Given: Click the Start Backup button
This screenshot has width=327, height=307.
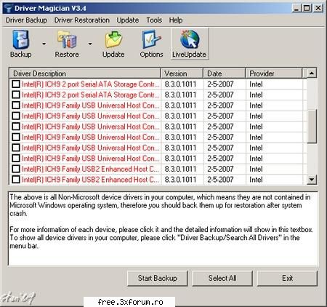Looking at the screenshot, I should [158, 278].
